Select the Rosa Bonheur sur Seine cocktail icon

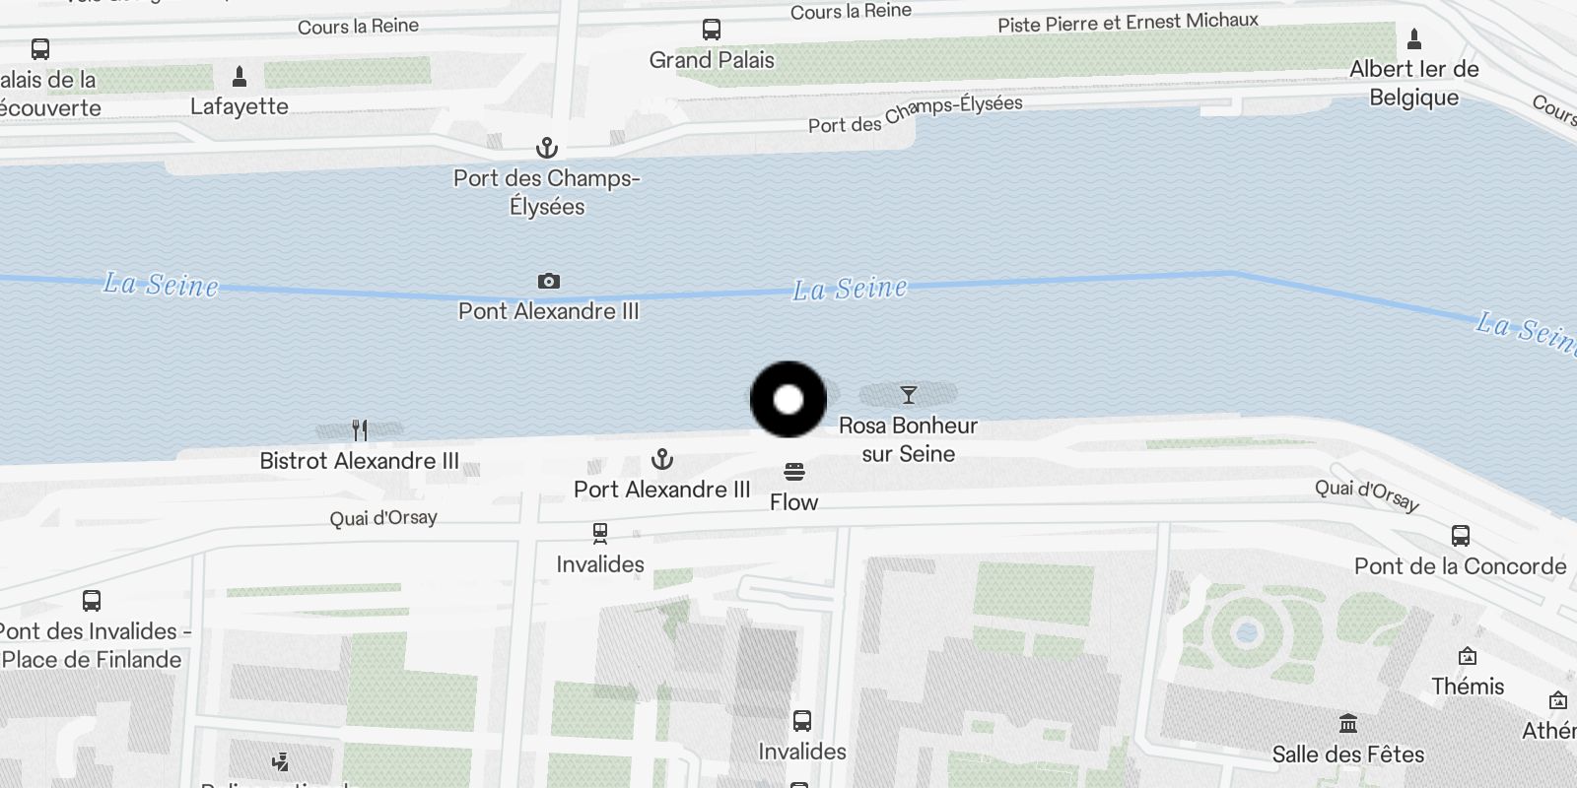(x=909, y=396)
